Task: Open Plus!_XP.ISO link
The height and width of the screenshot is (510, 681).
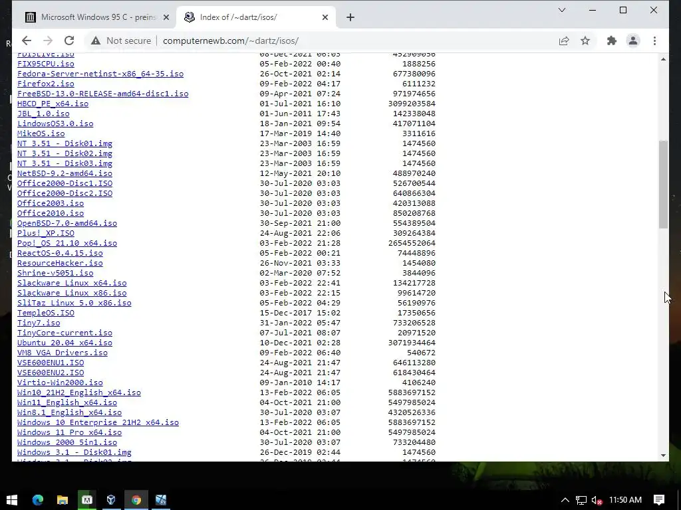Action: [x=46, y=233]
